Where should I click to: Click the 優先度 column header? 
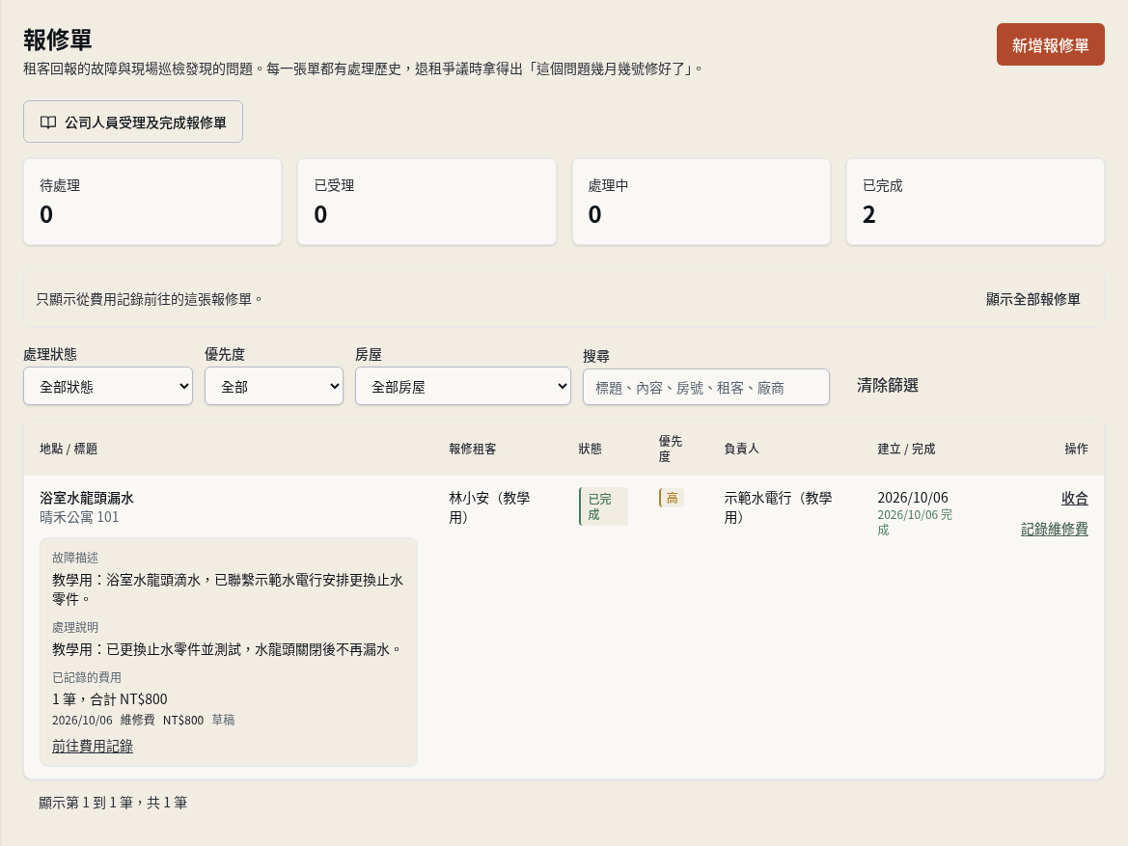(671, 449)
